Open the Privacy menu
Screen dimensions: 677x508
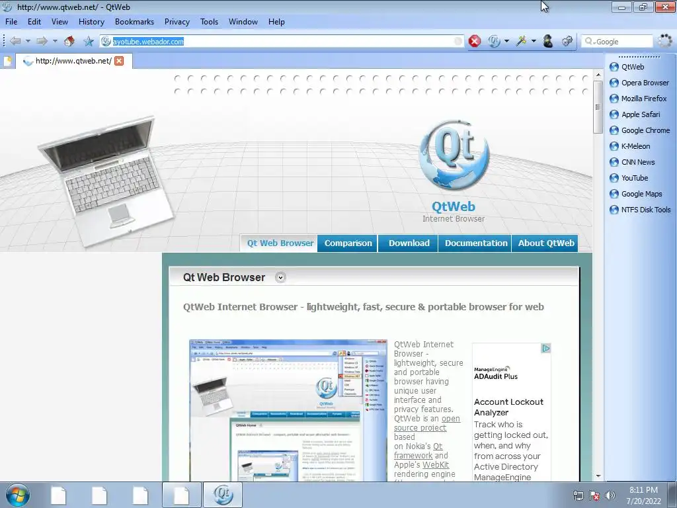point(177,22)
